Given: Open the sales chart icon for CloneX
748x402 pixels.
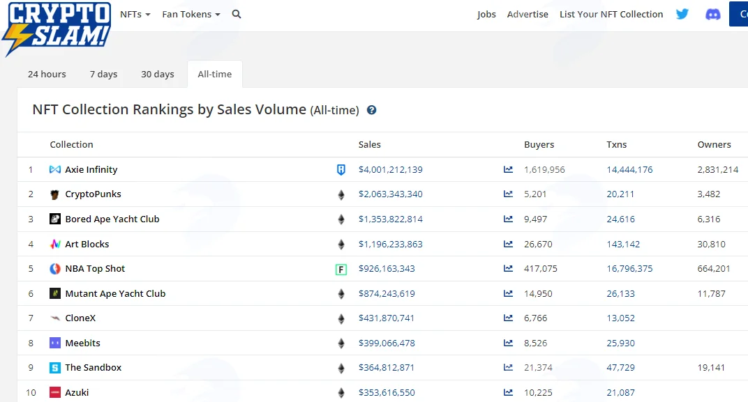Looking at the screenshot, I should (x=508, y=318).
